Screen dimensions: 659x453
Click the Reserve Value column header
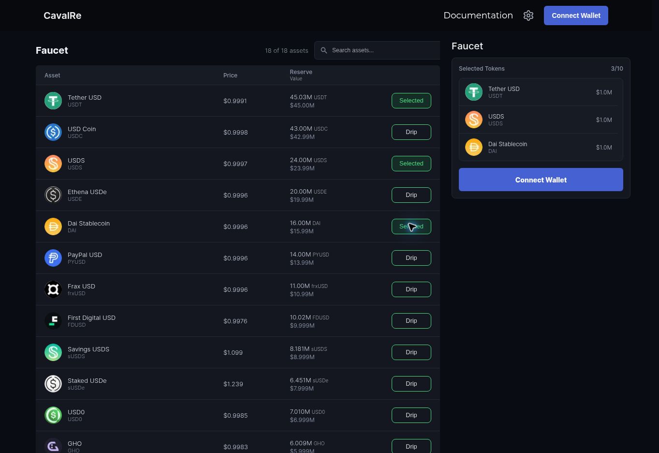(x=301, y=75)
